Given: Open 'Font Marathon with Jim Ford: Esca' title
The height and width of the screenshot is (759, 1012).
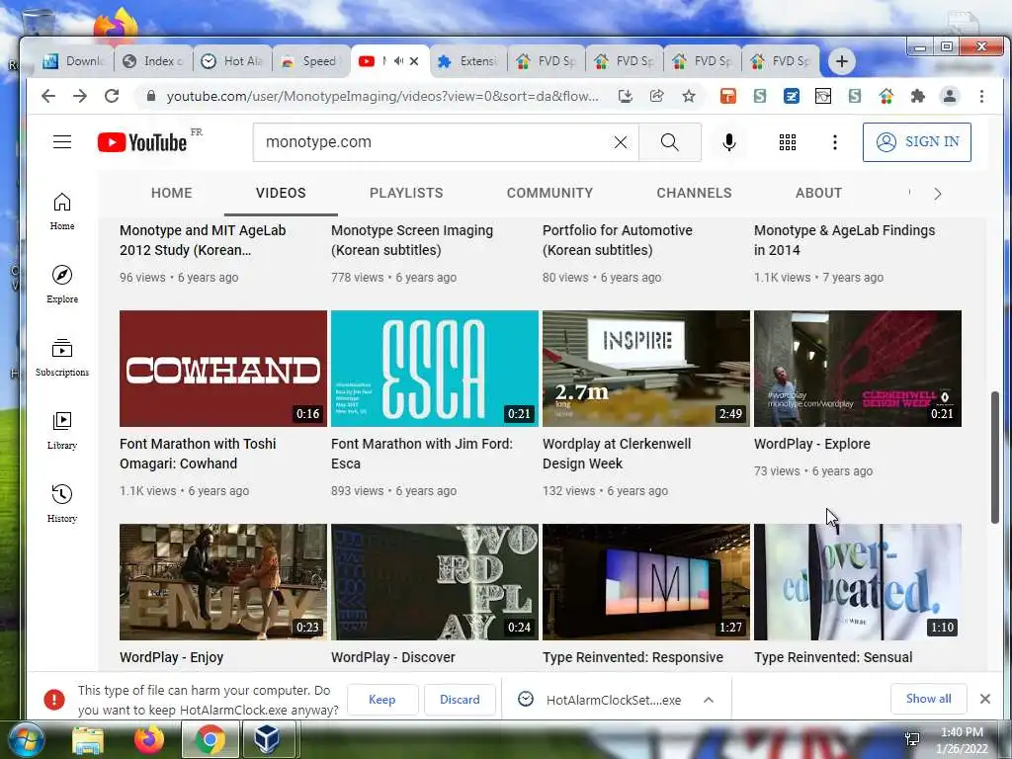Looking at the screenshot, I should pos(422,454).
